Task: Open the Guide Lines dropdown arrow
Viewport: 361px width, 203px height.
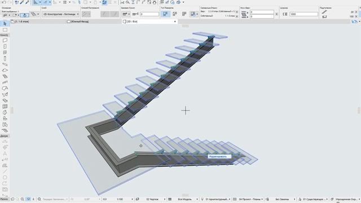Action: [40, 2]
